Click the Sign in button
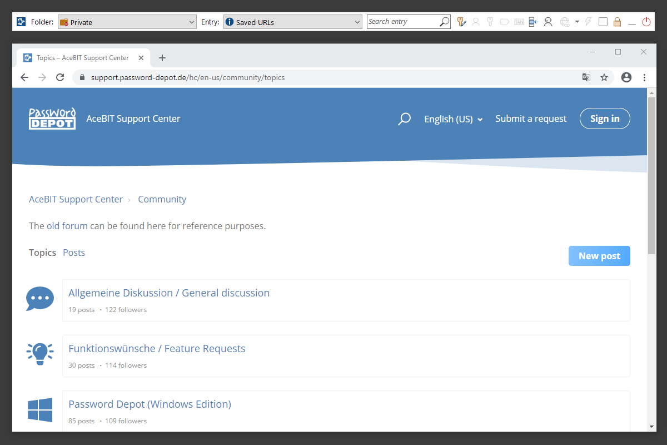Screen dimensions: 667x445 605,118
